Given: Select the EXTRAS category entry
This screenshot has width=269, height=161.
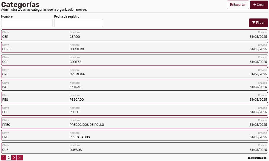Looking at the screenshot, I should pos(134,85).
